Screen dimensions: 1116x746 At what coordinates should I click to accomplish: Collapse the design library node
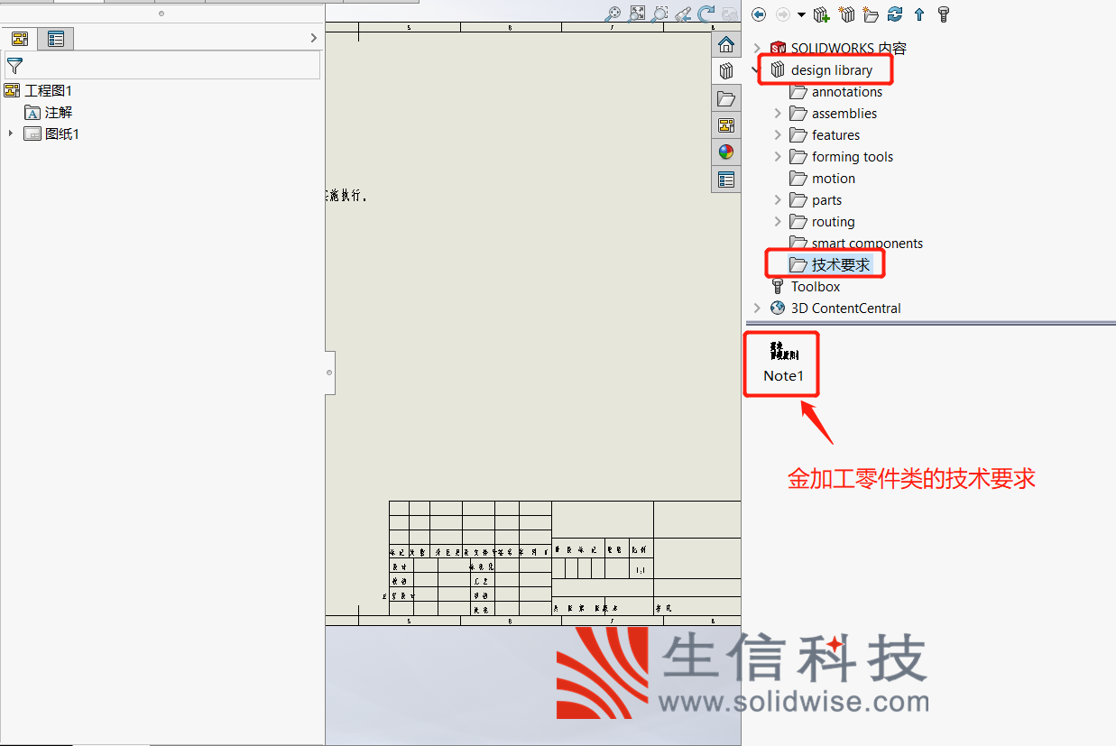coord(756,70)
